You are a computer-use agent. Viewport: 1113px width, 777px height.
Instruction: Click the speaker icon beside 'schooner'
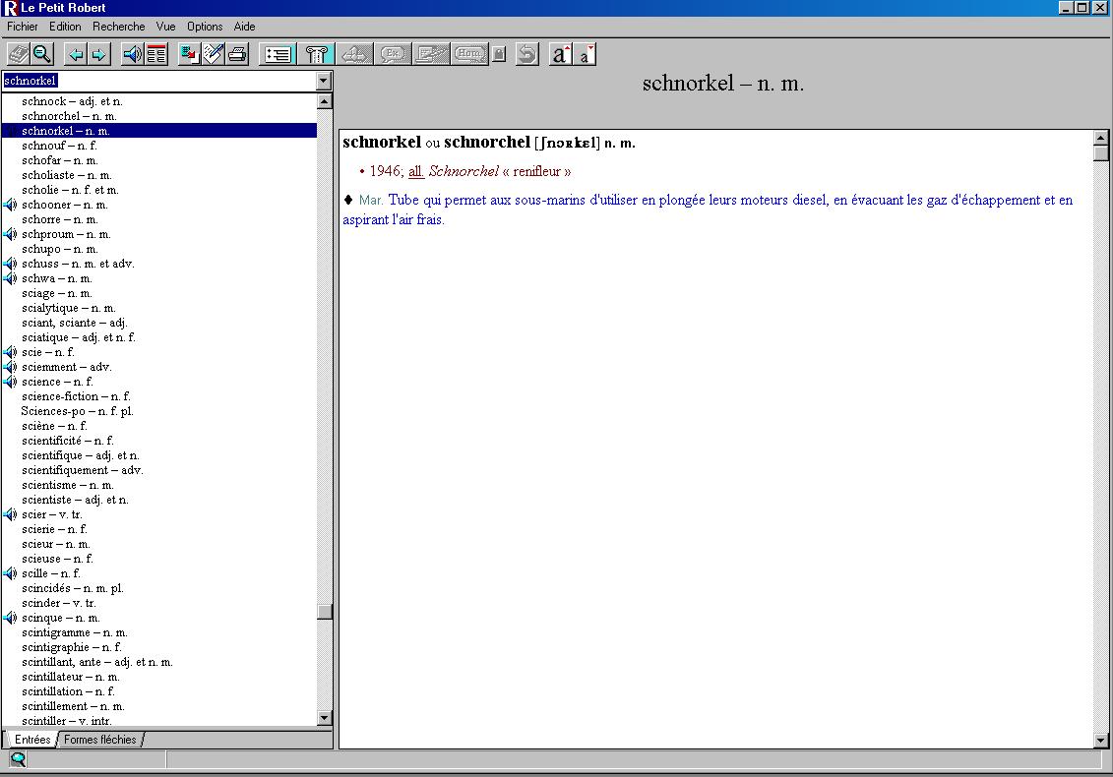pyautogui.click(x=10, y=205)
